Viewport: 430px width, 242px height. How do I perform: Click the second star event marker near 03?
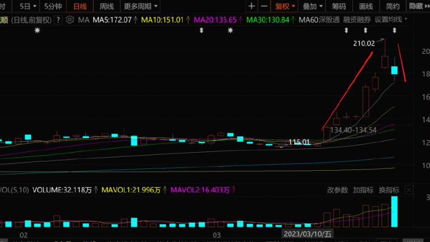coord(230,30)
